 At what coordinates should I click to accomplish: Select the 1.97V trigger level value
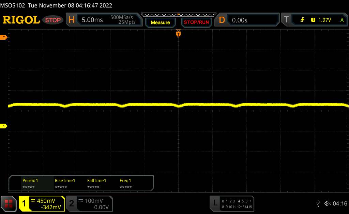click(x=324, y=20)
